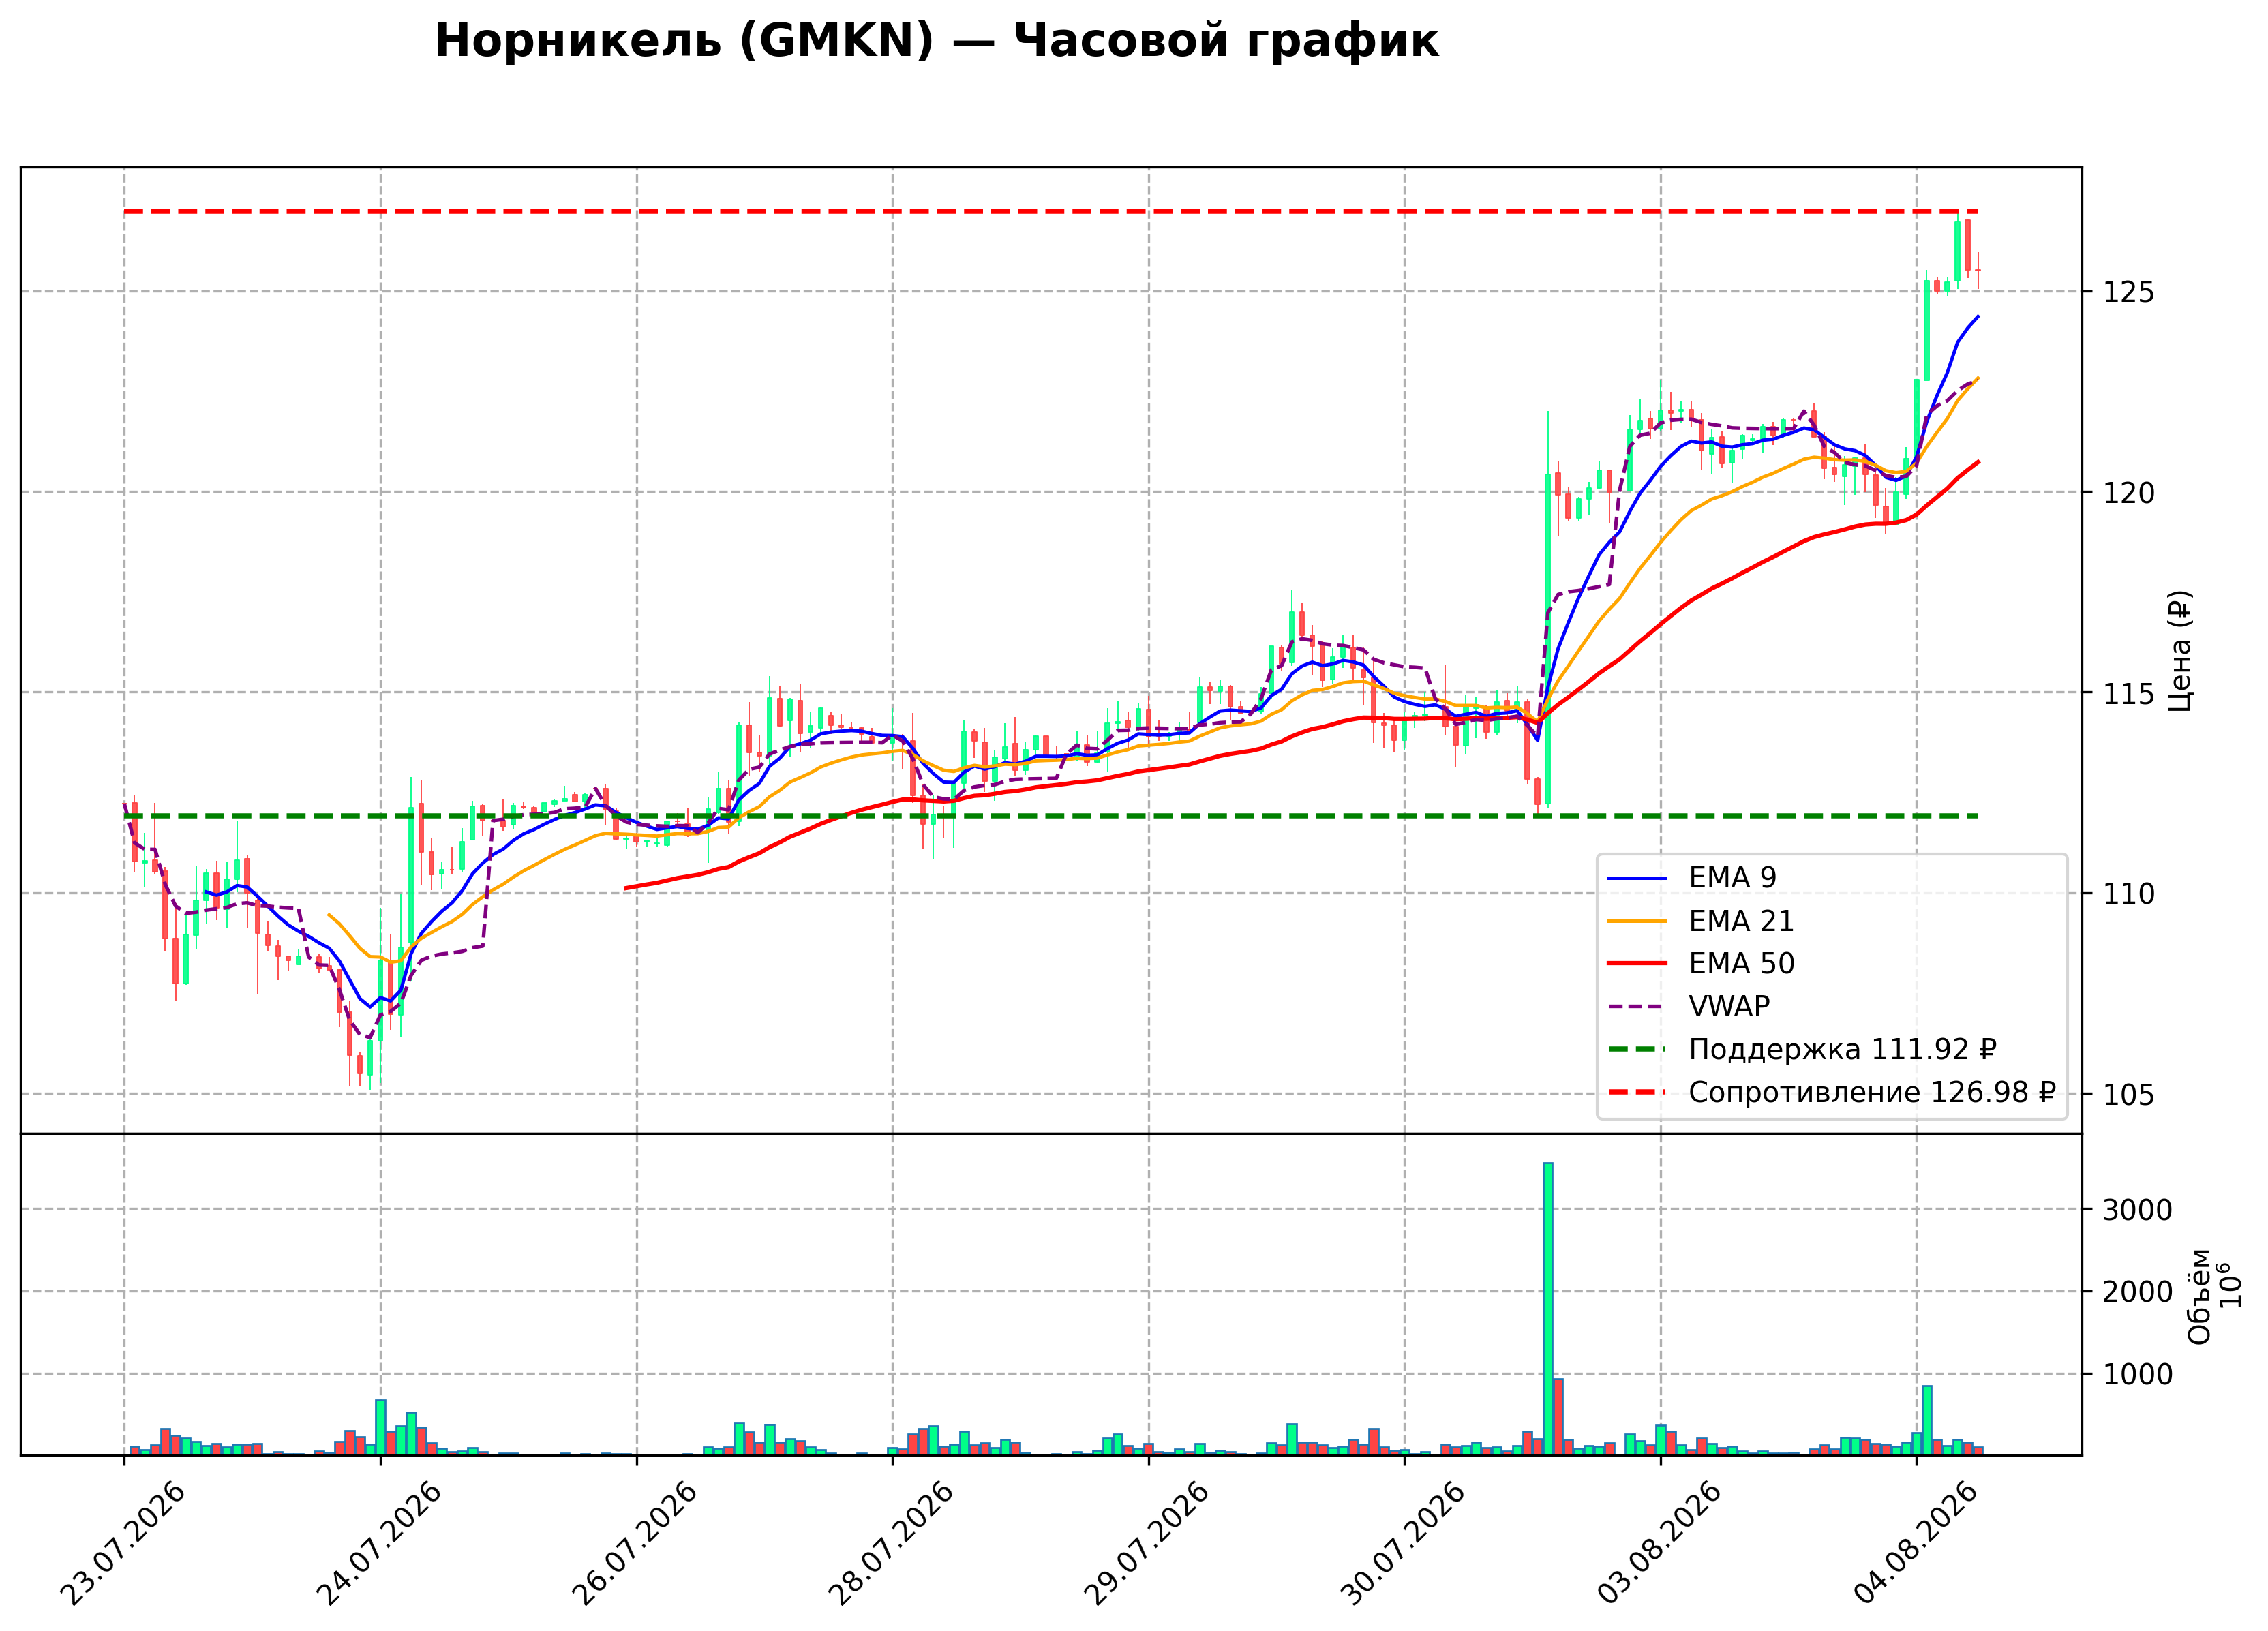The image size is (2268, 1631).
Task: Click the 03.08.2026 date label
Action: point(1659,1544)
